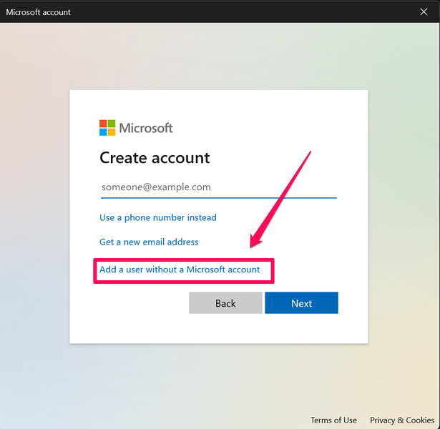440x429 pixels.
Task: Click the blue square of Microsoft logo
Action: point(103,132)
